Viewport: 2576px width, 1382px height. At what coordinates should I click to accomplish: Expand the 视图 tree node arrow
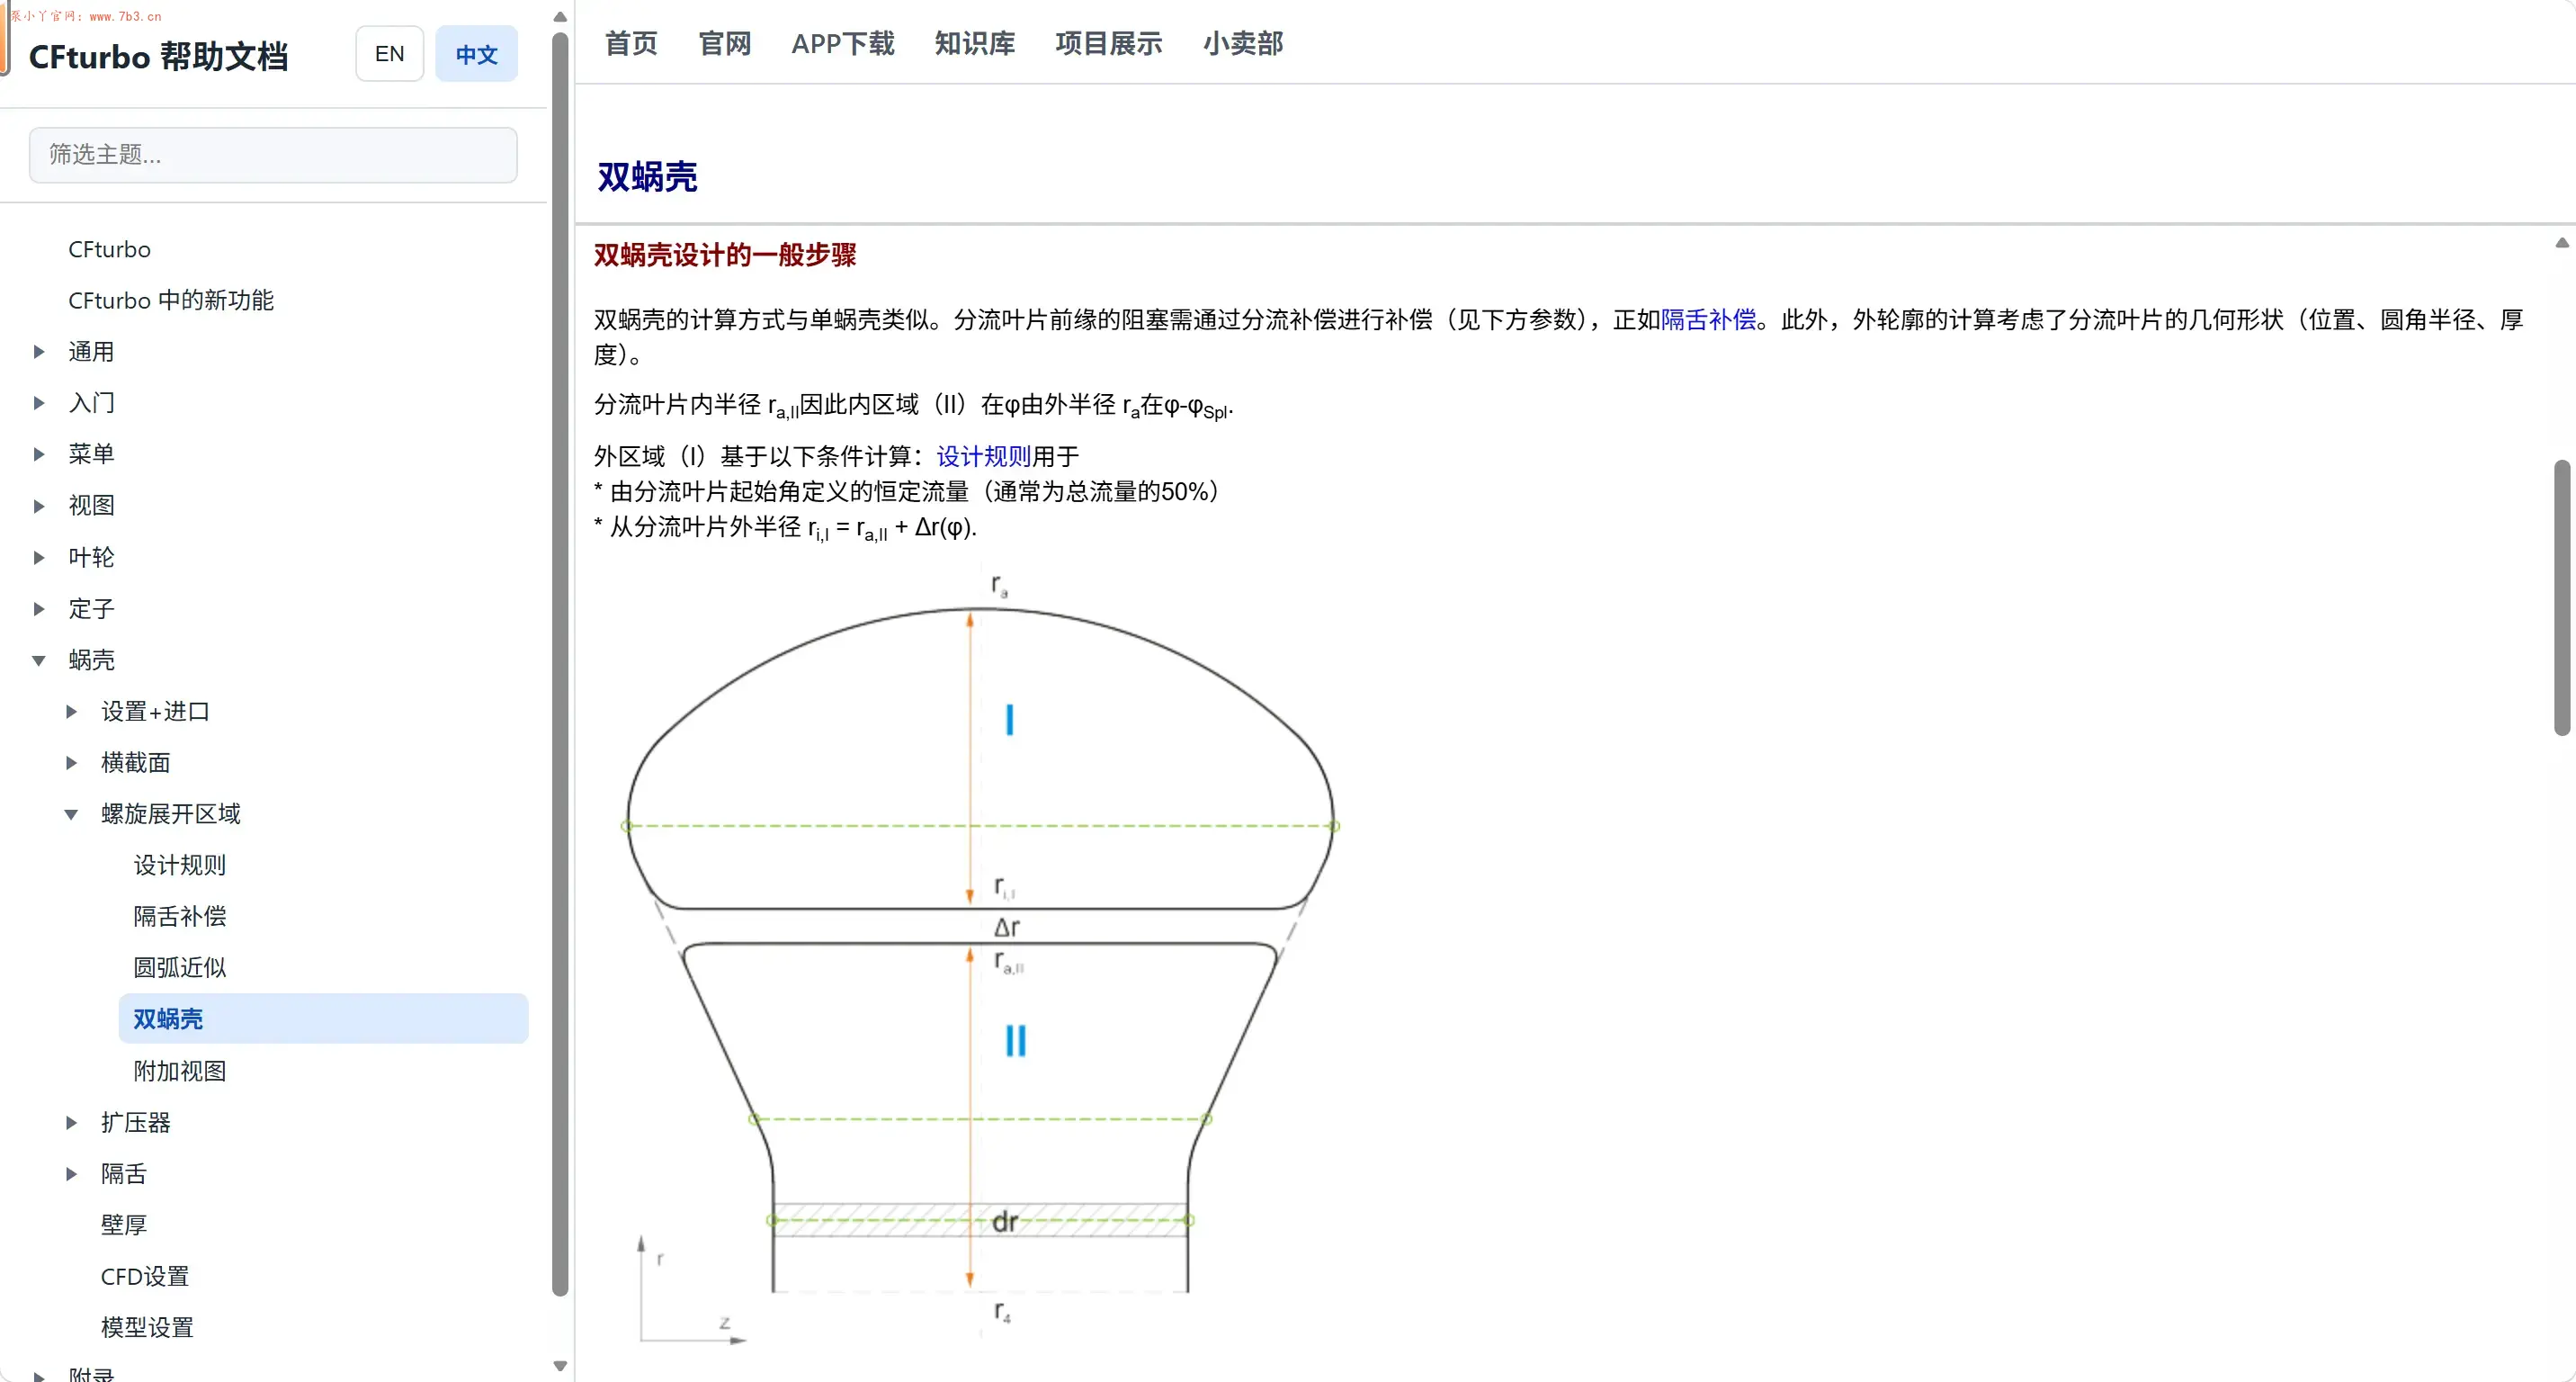pyautogui.click(x=39, y=506)
